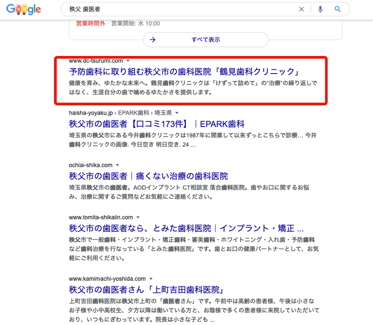This screenshot has width=373, height=325.
Task: Open dropdown arrow next to www.dc-tsurumi.com
Action: pos(128,61)
